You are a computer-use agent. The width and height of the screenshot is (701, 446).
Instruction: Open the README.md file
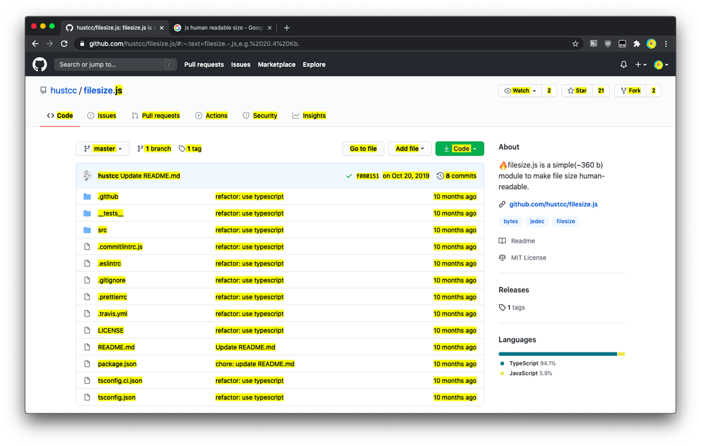116,347
